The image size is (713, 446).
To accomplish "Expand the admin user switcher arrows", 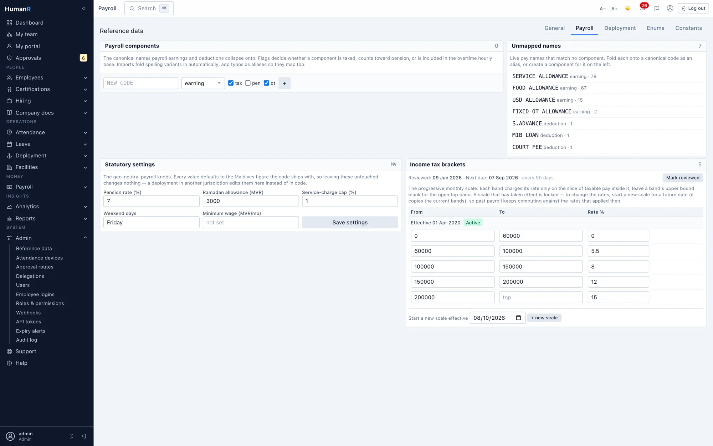I will pos(72,436).
